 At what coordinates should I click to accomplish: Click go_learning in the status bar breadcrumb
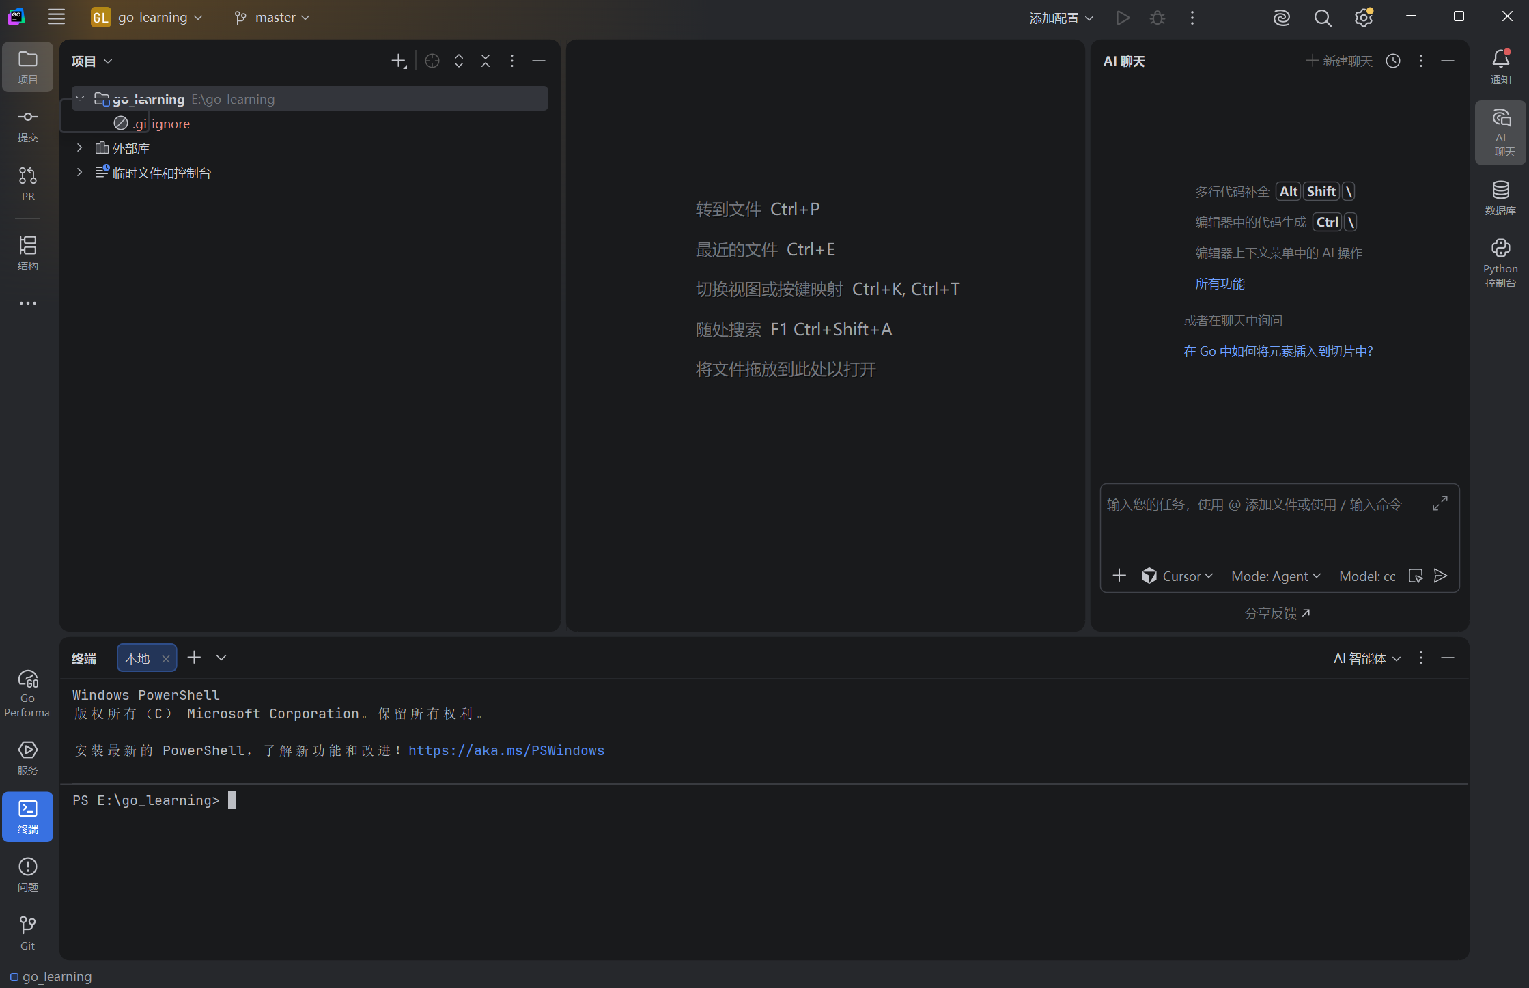pyautogui.click(x=51, y=976)
